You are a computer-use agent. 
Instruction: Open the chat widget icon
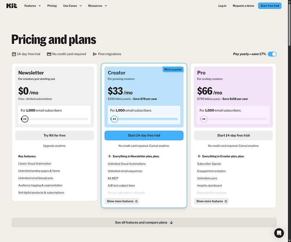point(279,233)
